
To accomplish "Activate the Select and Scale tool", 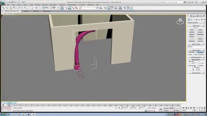I will (x=43, y=8).
